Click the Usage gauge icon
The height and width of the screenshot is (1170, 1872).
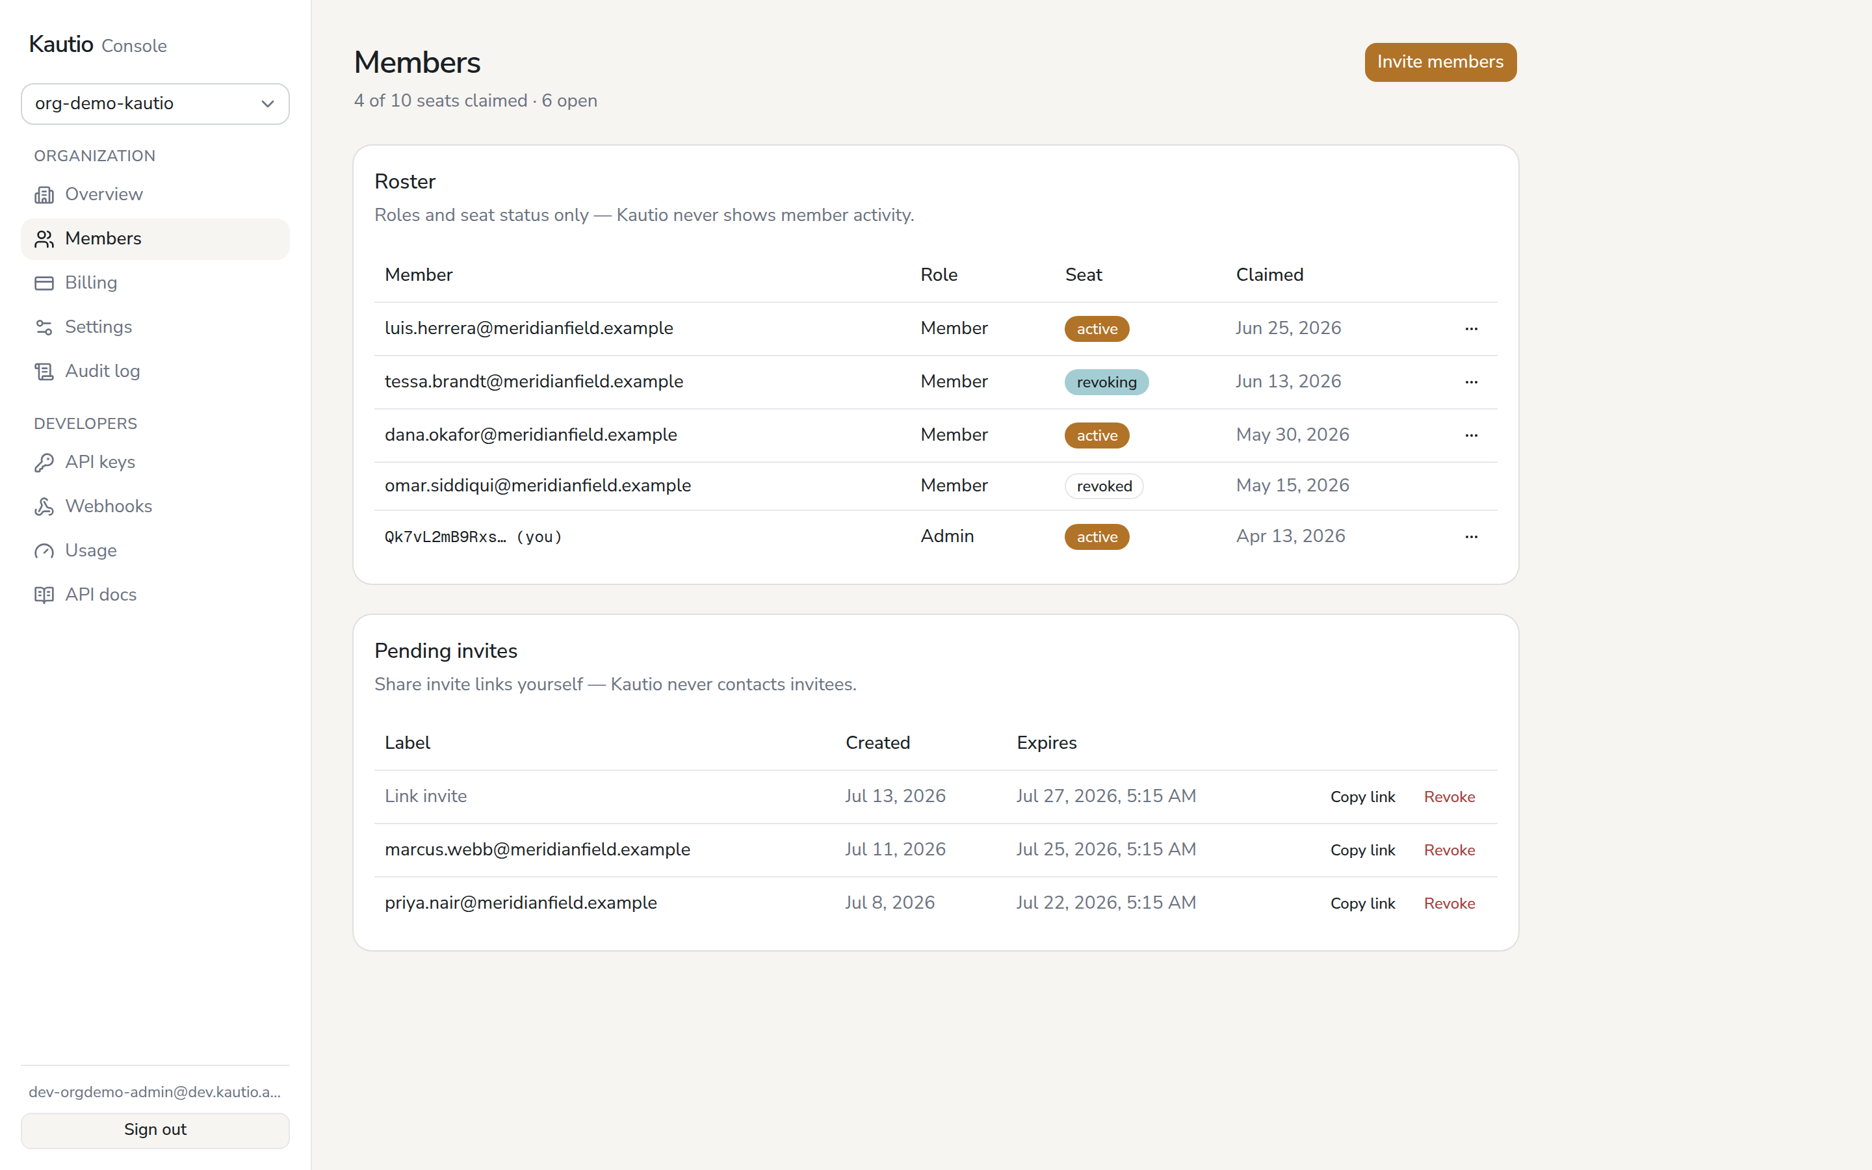[x=44, y=551]
